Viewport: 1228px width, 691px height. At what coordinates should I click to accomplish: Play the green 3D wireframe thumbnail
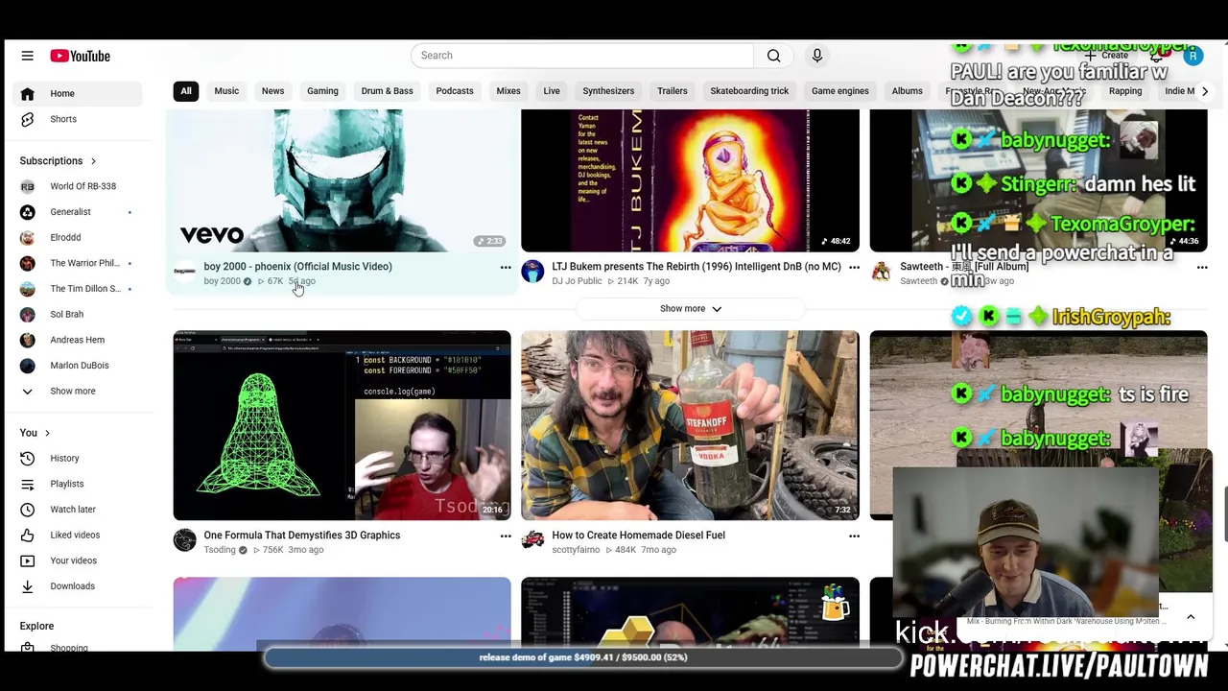342,425
